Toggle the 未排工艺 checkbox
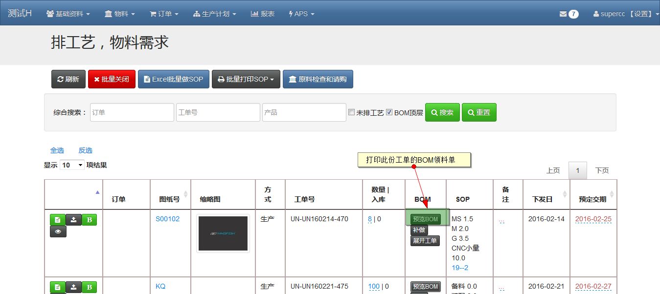Screen dimensions: 660x294 click(x=351, y=112)
